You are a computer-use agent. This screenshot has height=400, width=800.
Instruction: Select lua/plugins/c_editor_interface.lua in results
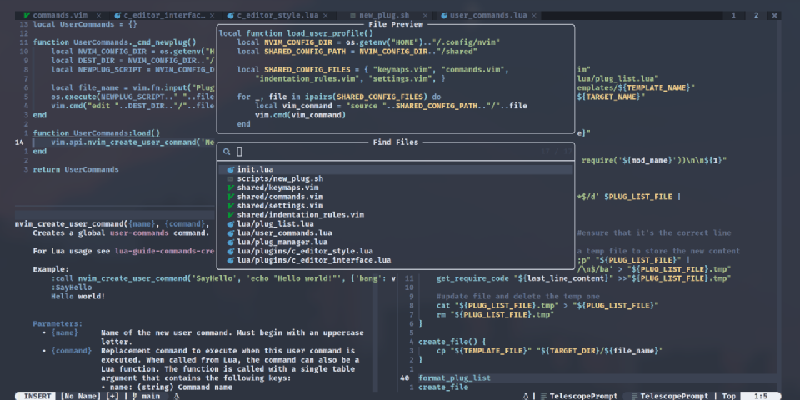click(395, 260)
